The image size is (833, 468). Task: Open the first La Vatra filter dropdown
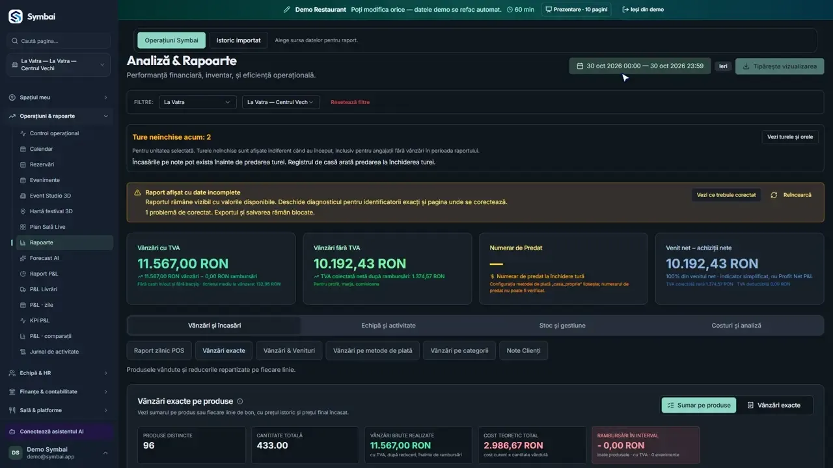click(x=198, y=102)
